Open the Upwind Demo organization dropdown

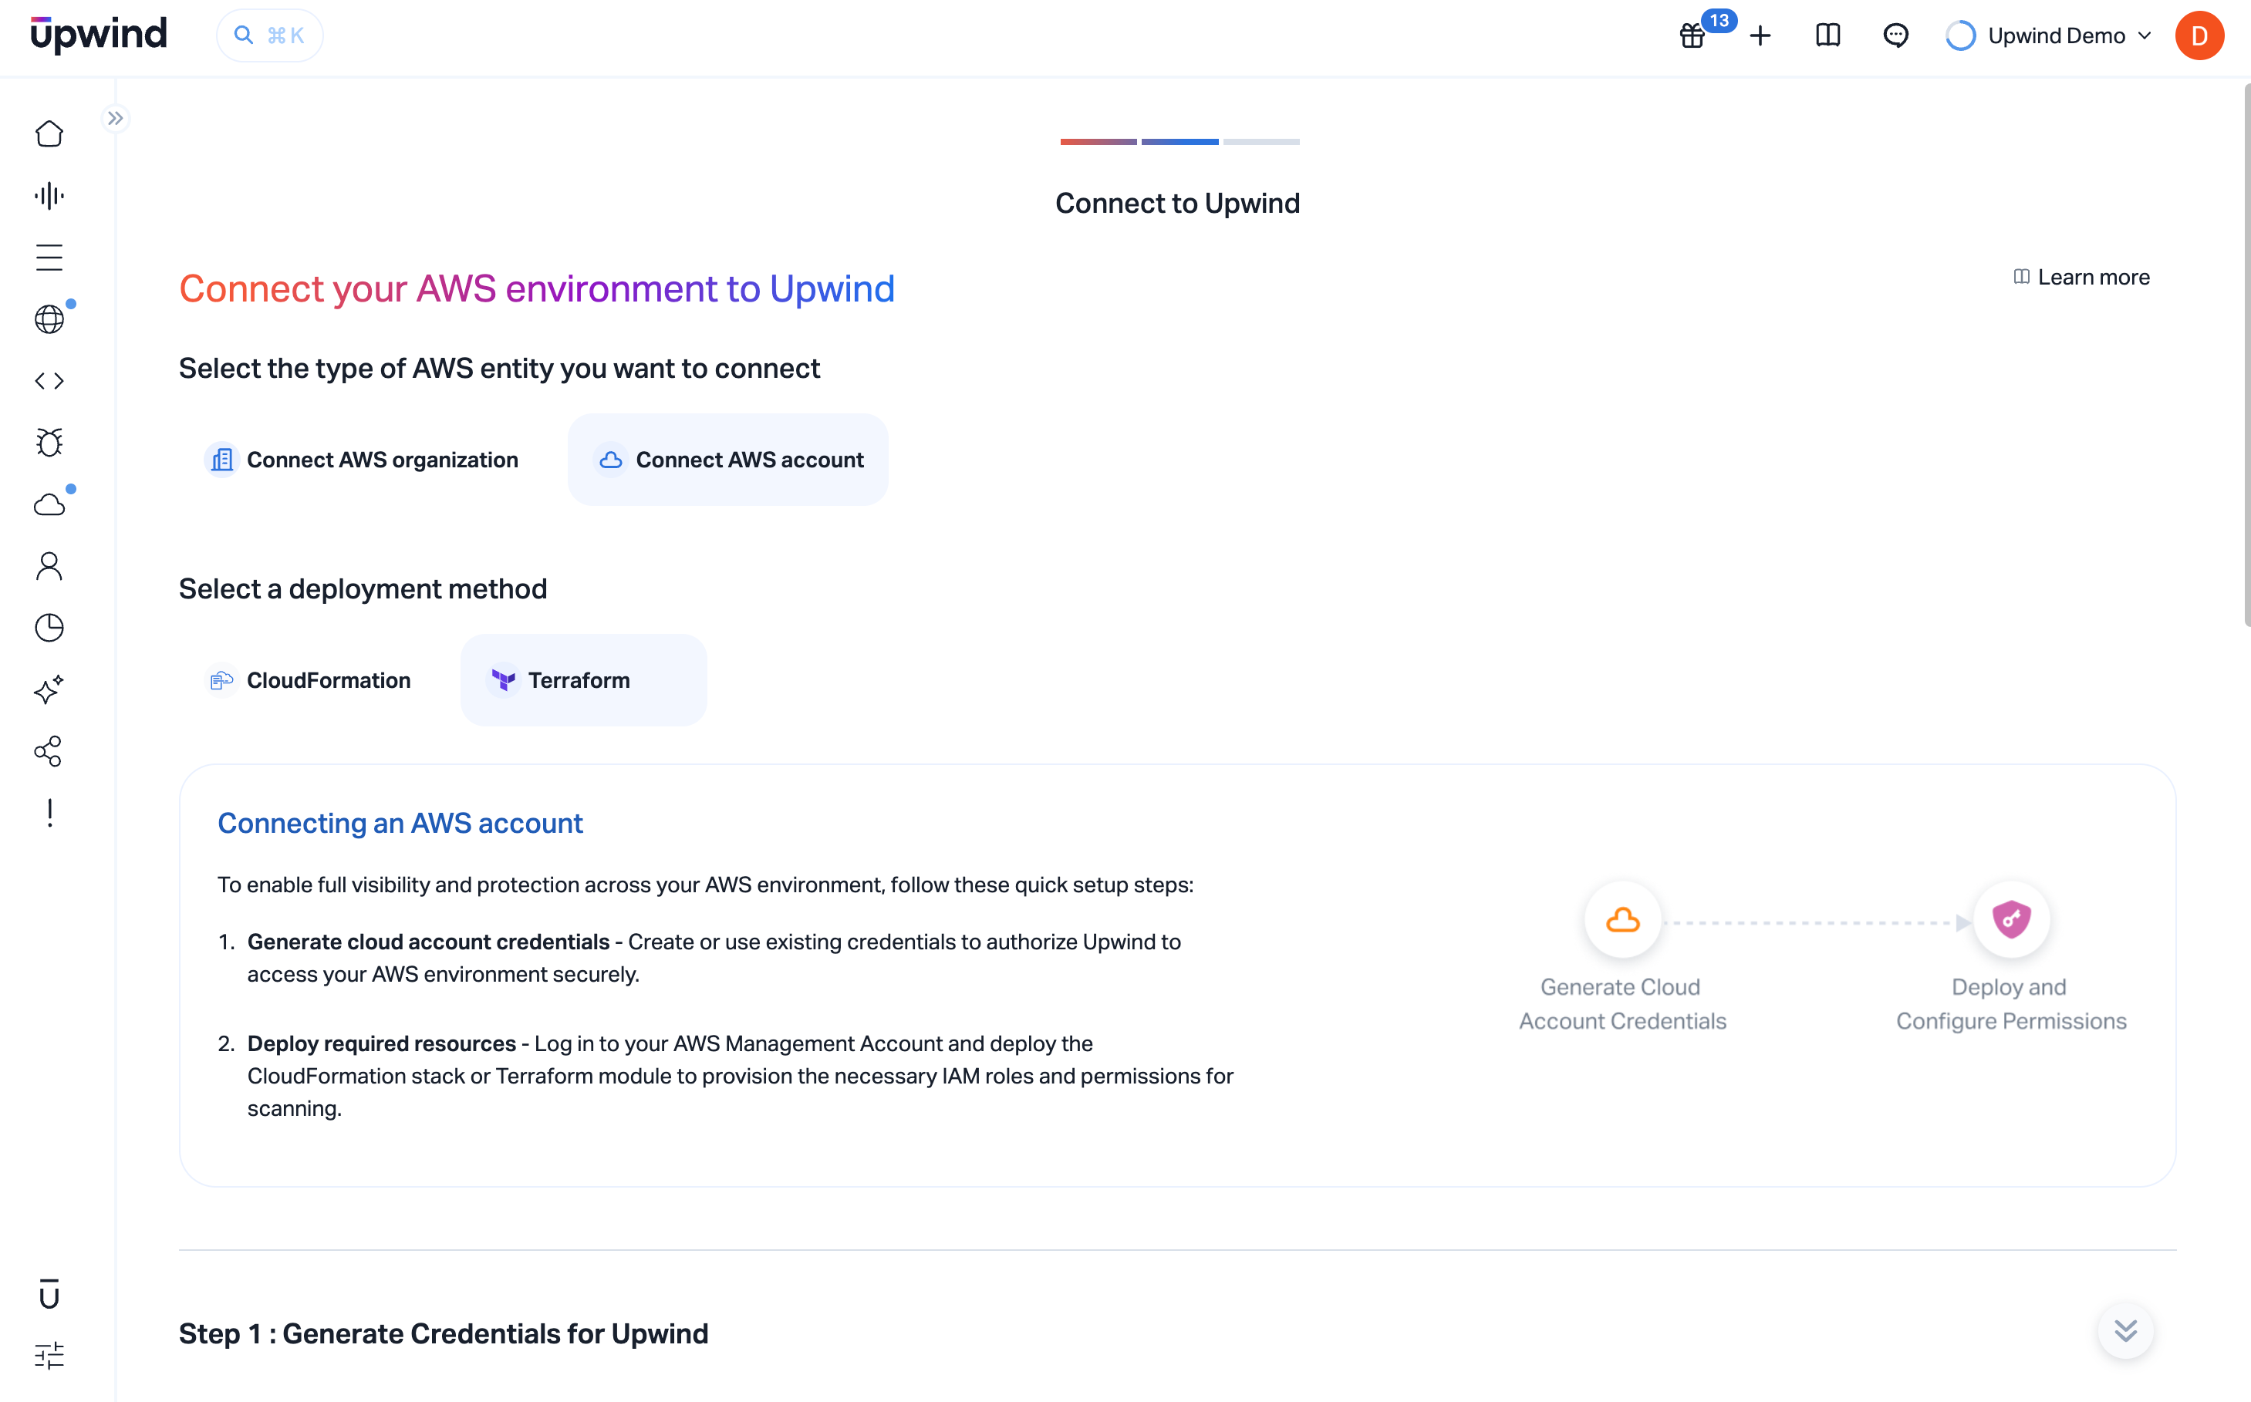click(2049, 35)
